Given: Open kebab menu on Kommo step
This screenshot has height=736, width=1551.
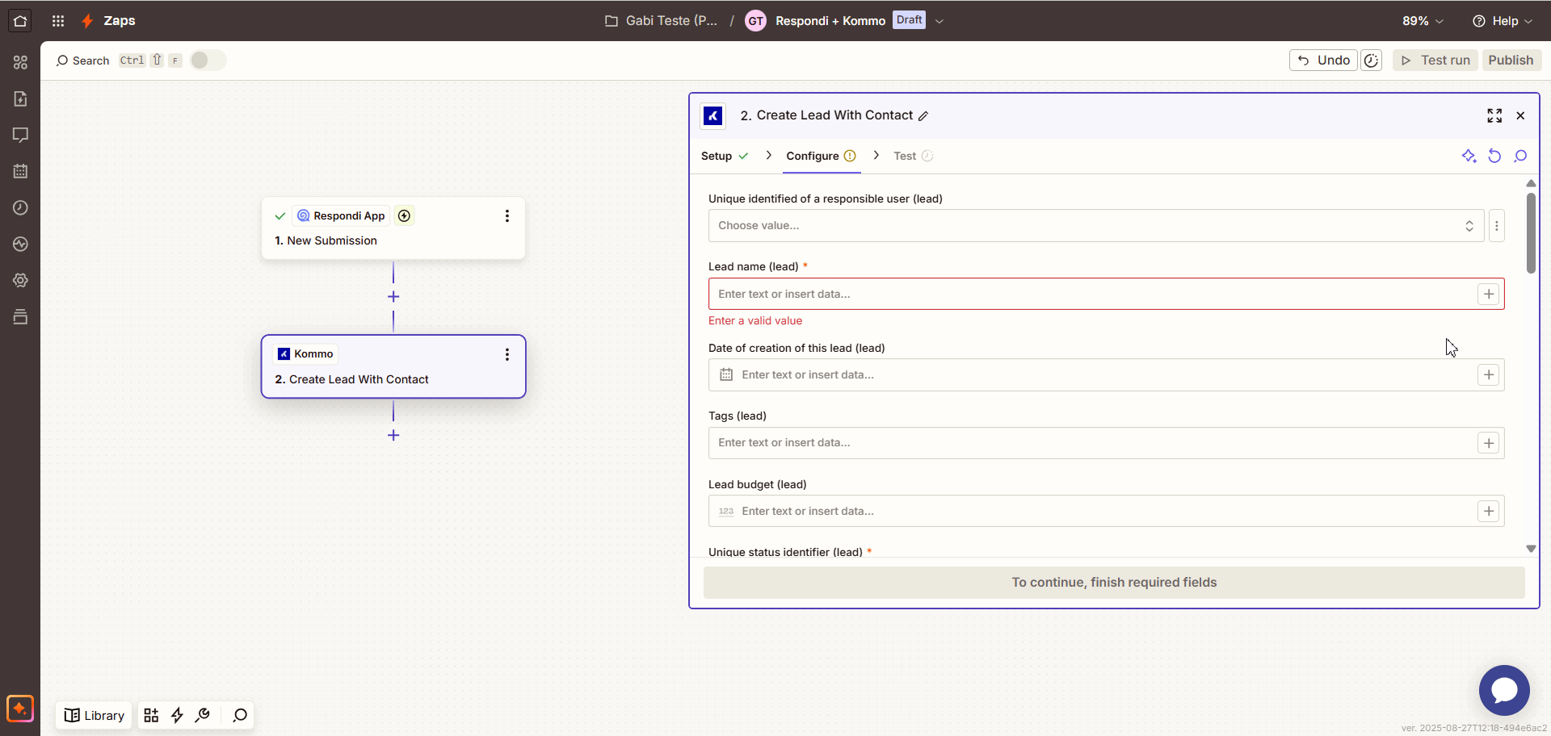Looking at the screenshot, I should 506,354.
